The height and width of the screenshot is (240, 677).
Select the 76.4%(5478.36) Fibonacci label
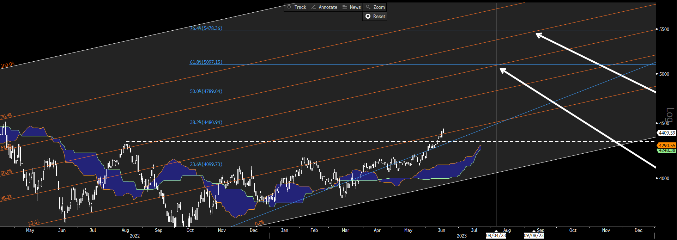click(x=206, y=28)
